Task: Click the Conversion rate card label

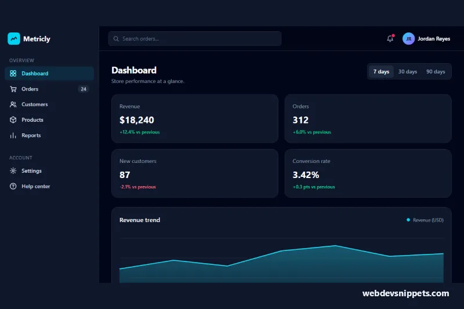Action: coord(311,161)
